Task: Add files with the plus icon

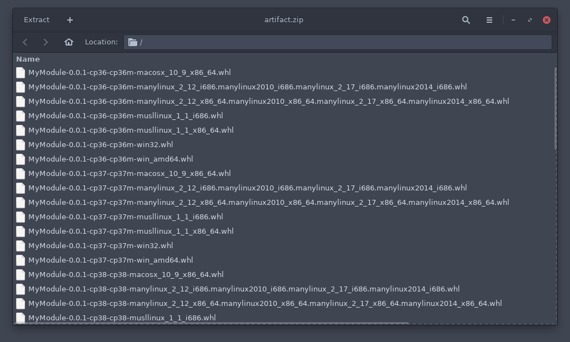Action: pos(70,20)
